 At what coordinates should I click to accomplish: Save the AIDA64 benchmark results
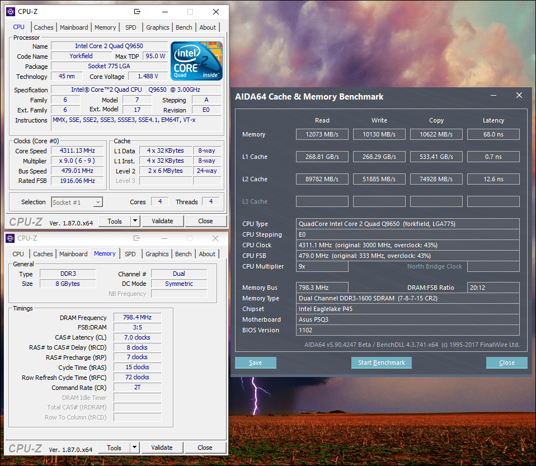255,363
